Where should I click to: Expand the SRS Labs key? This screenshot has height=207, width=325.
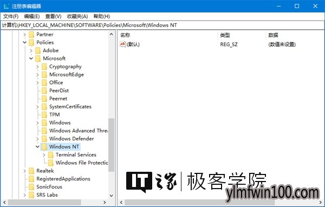coord(25,195)
